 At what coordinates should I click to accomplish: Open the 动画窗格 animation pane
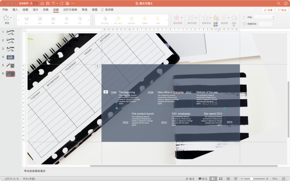(216, 20)
